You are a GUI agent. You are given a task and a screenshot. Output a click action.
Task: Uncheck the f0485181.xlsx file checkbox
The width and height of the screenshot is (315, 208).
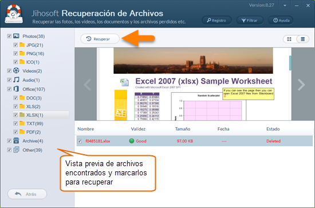coord(80,141)
